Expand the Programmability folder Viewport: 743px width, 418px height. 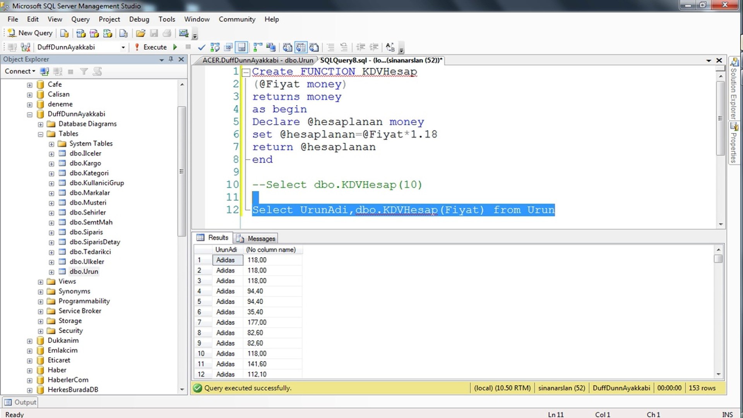tap(41, 302)
